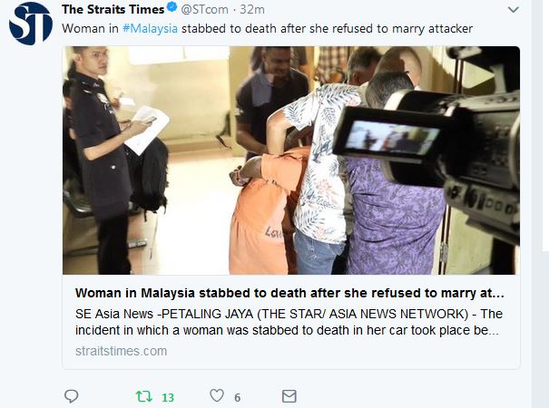Like the tweet with the heart icon
The width and height of the screenshot is (549, 408).
pos(217,395)
